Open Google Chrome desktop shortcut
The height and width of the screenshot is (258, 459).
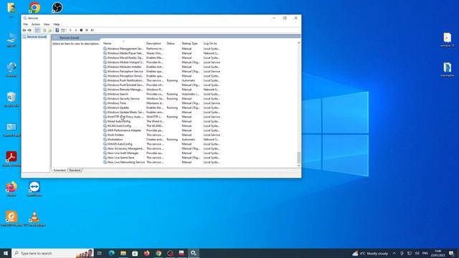click(34, 8)
